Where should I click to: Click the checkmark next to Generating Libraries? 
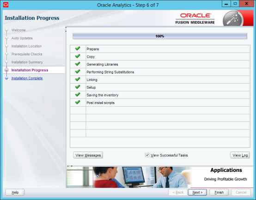pos(78,64)
